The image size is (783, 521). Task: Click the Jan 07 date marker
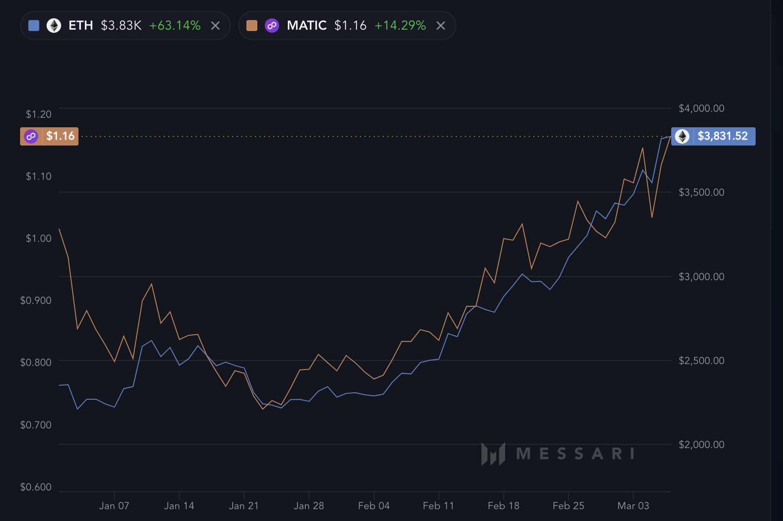click(x=114, y=505)
